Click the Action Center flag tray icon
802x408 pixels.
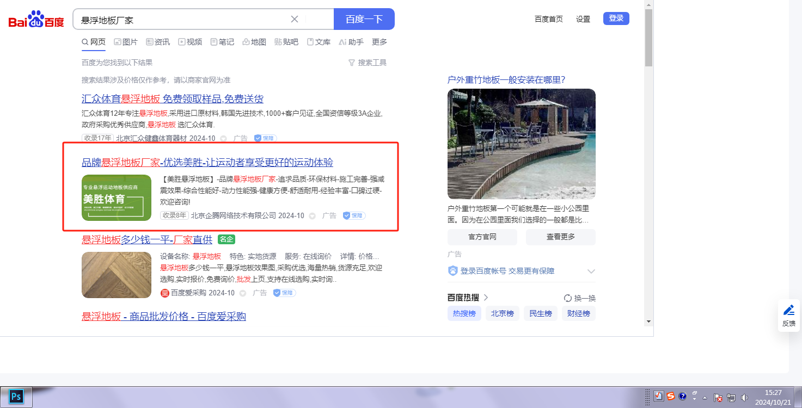pos(718,398)
